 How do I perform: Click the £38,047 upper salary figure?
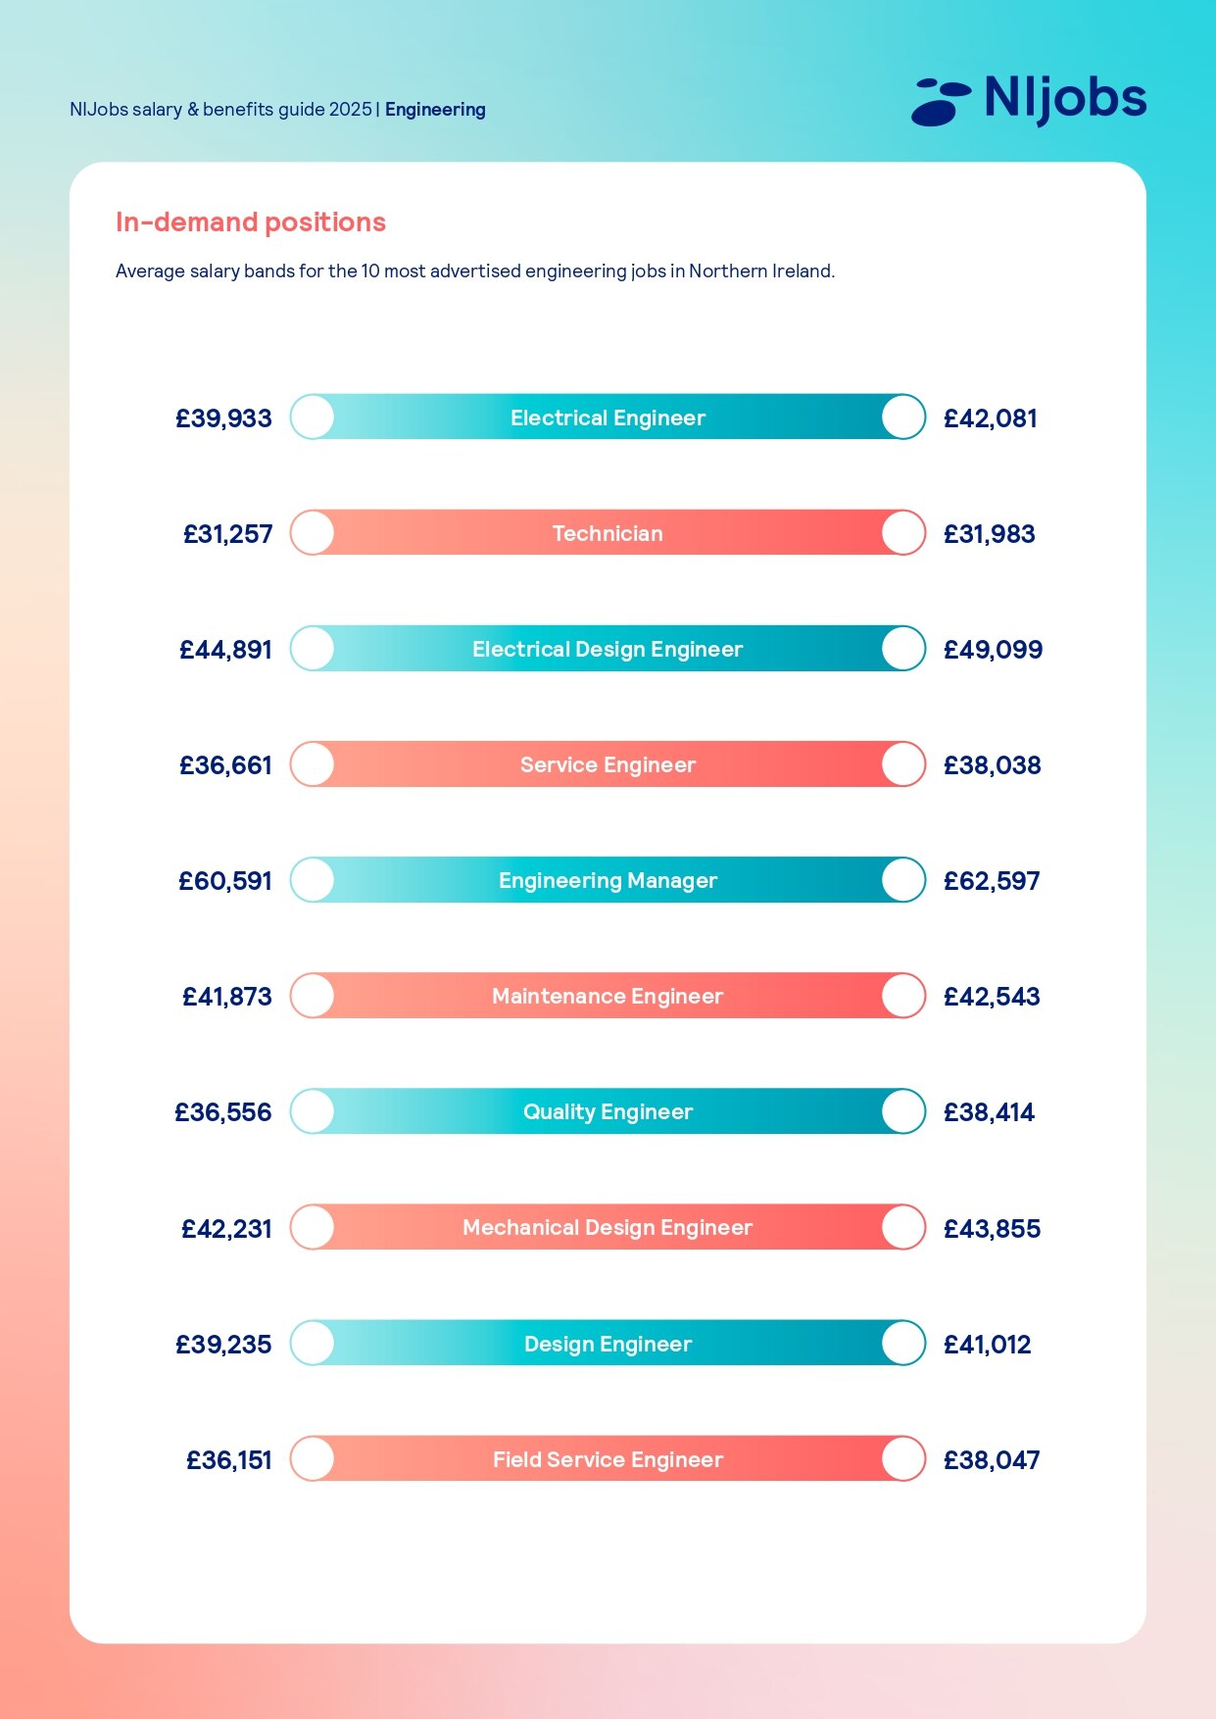point(992,1460)
